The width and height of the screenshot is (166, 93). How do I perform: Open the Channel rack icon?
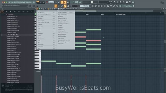(x=99, y=6)
